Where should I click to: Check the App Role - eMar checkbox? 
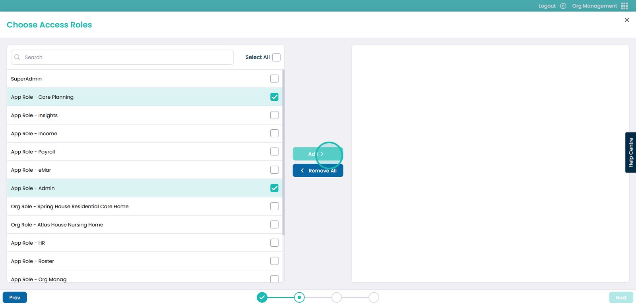coord(274,170)
